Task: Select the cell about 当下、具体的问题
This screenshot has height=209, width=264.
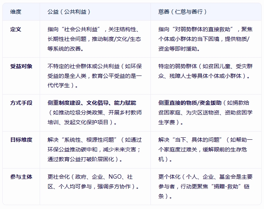Action: 205,149
